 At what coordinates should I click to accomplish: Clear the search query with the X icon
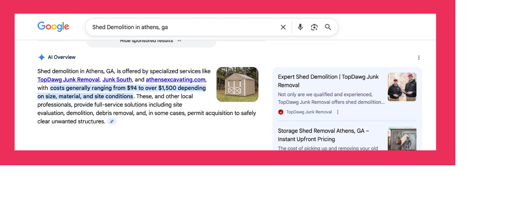coord(283,27)
